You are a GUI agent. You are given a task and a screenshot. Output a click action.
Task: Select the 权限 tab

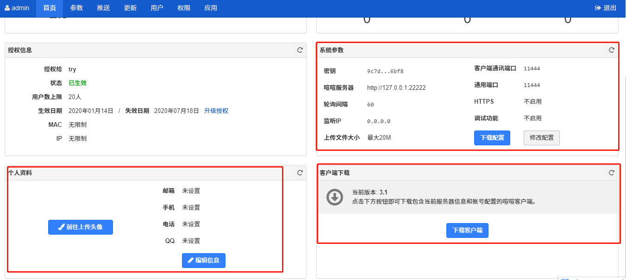point(184,8)
